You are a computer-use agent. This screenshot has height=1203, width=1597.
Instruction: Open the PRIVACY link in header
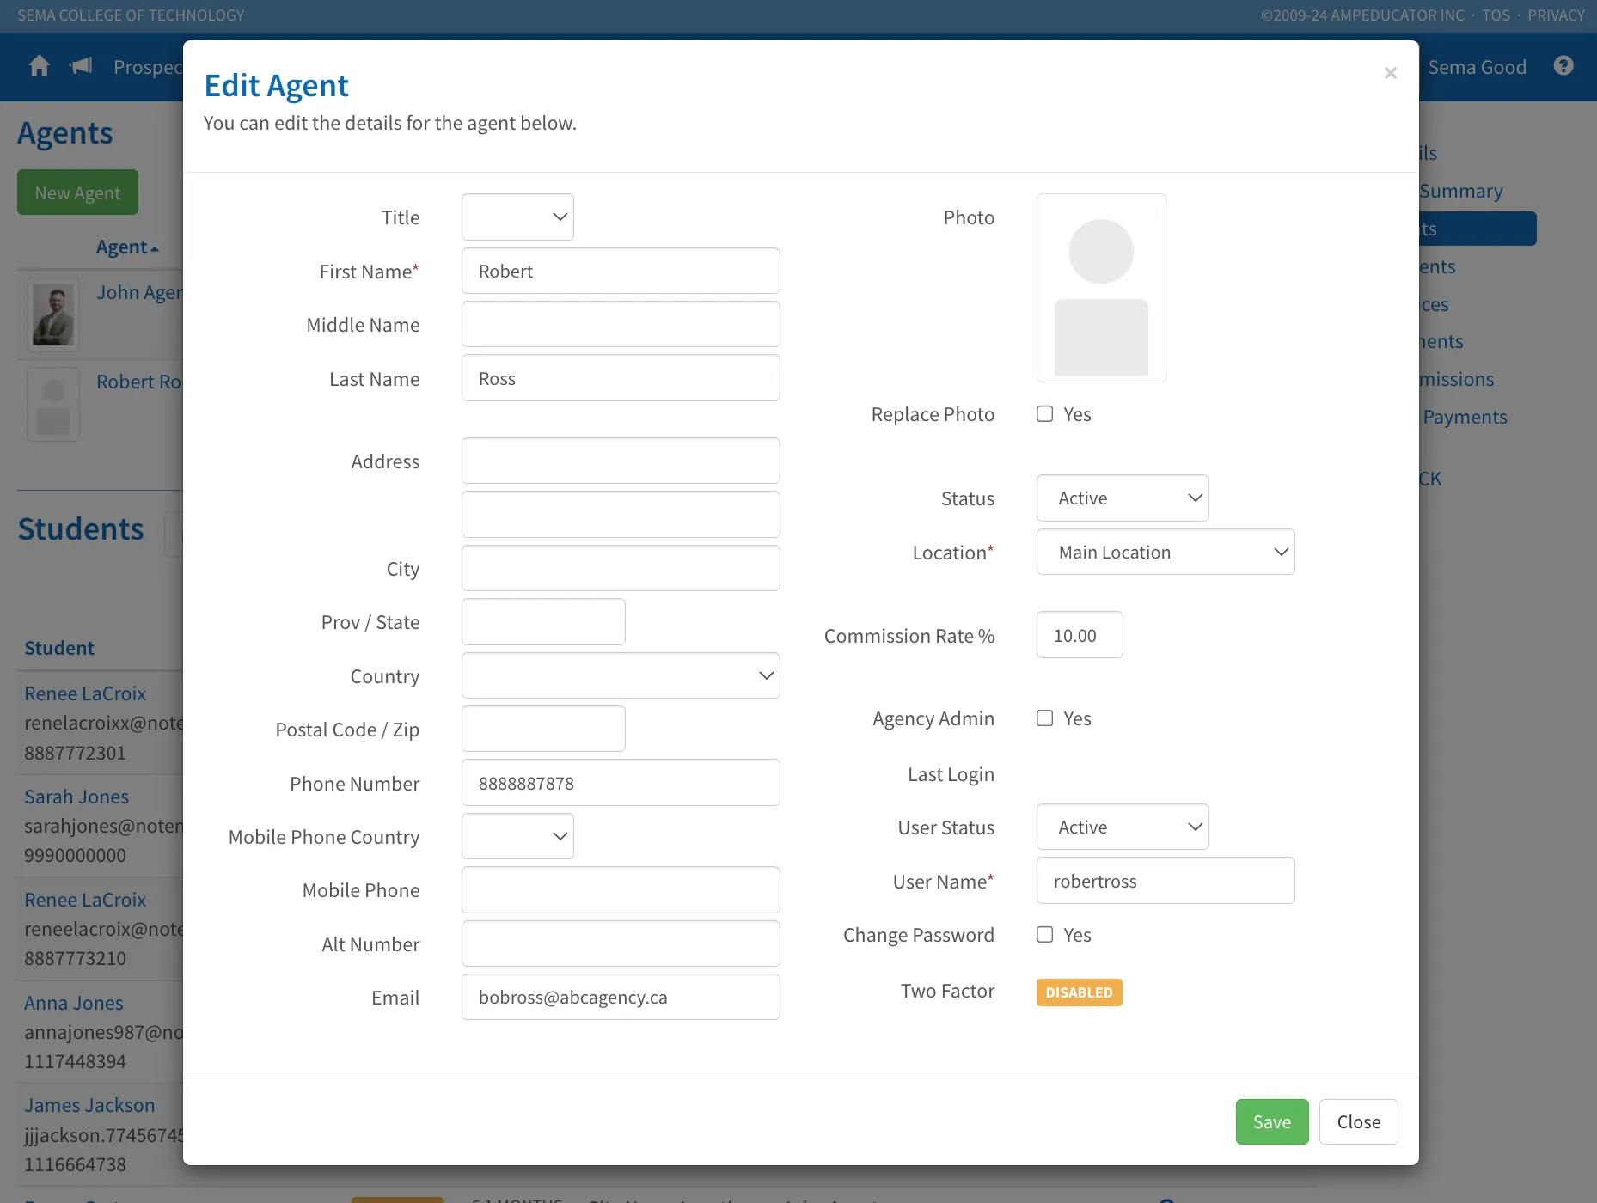(1556, 15)
